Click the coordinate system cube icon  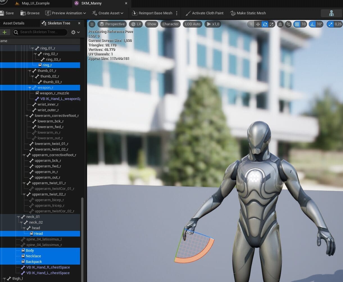[280, 24]
